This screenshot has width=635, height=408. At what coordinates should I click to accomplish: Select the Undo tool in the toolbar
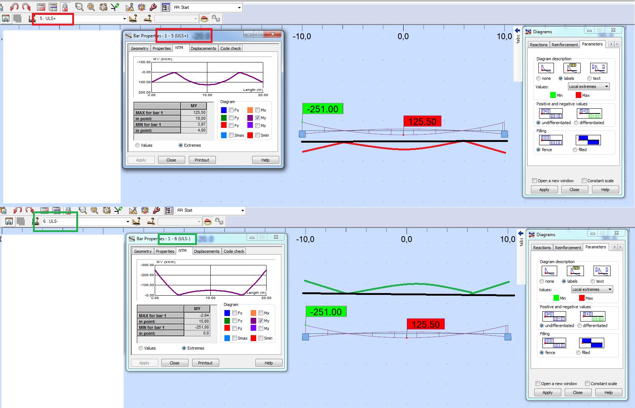(15, 7)
